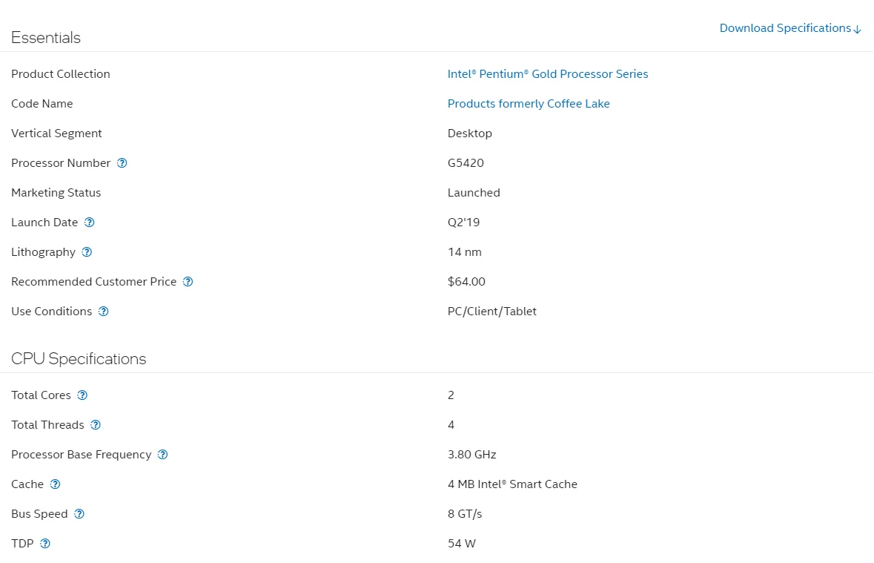Click Processor Base Frequency info icon
This screenshot has height=563, width=874.
[163, 455]
